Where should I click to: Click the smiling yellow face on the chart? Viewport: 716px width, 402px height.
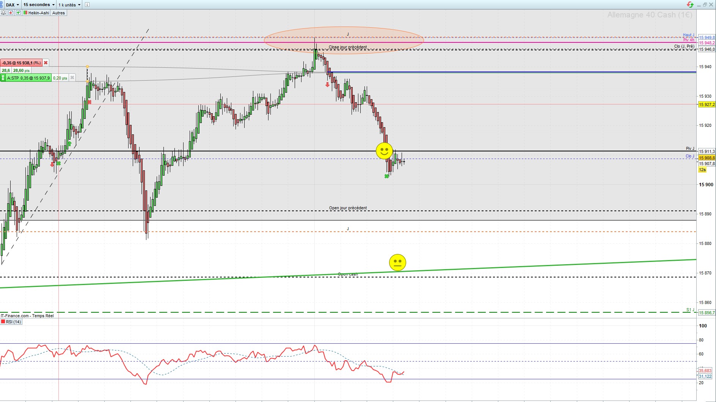pyautogui.click(x=384, y=151)
